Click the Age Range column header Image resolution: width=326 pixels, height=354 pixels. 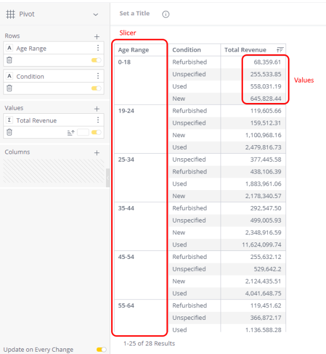coord(133,50)
